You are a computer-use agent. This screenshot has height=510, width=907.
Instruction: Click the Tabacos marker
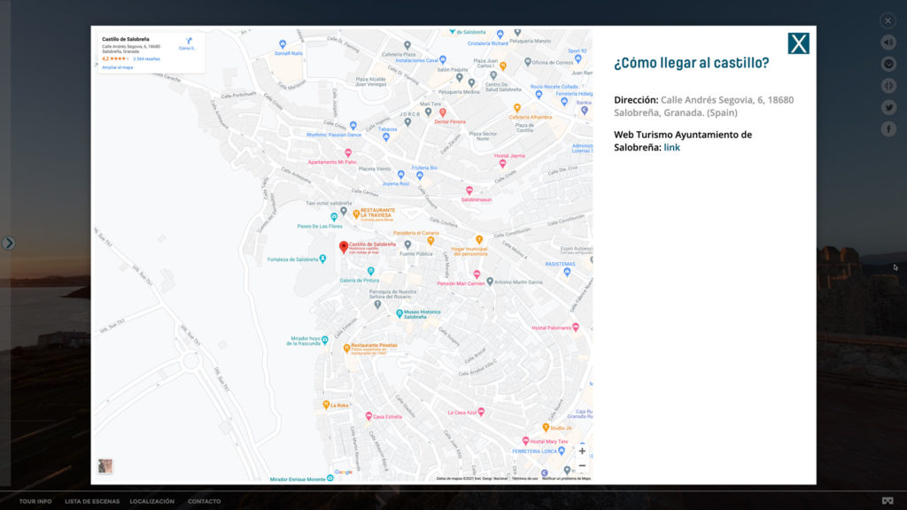(386, 137)
